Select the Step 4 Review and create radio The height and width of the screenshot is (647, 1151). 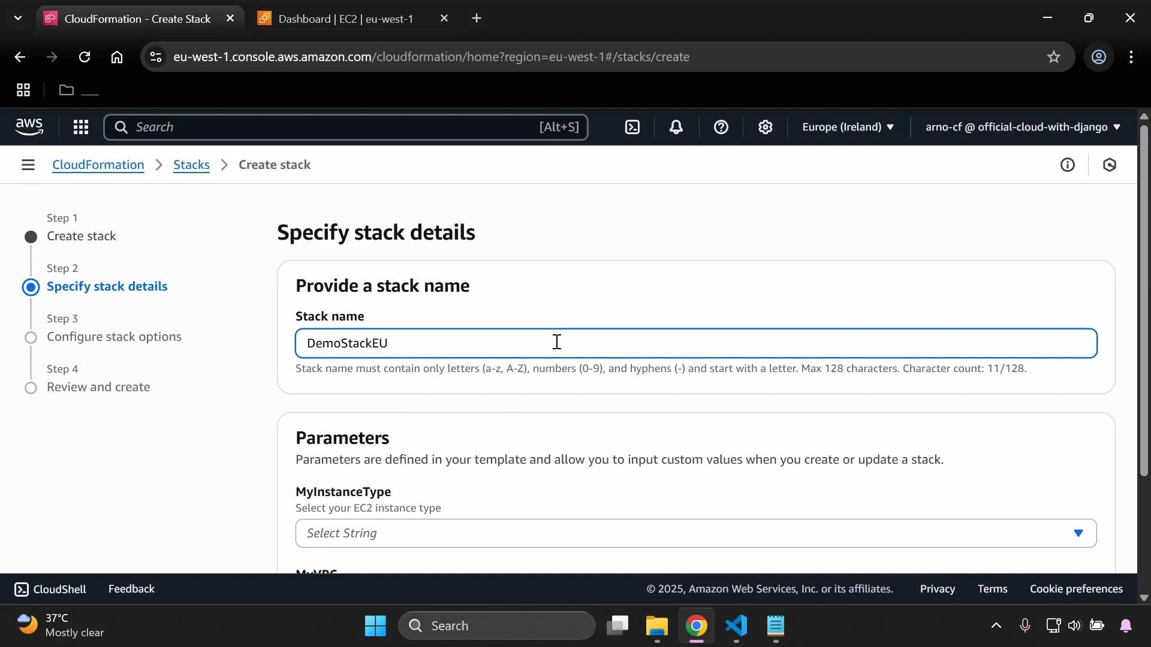31,388
